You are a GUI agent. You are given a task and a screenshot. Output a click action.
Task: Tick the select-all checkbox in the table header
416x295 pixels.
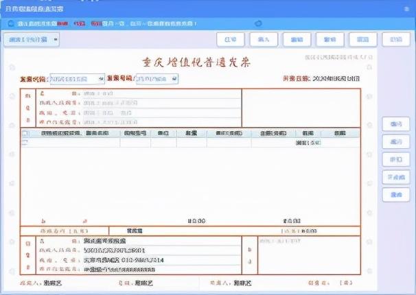26,133
